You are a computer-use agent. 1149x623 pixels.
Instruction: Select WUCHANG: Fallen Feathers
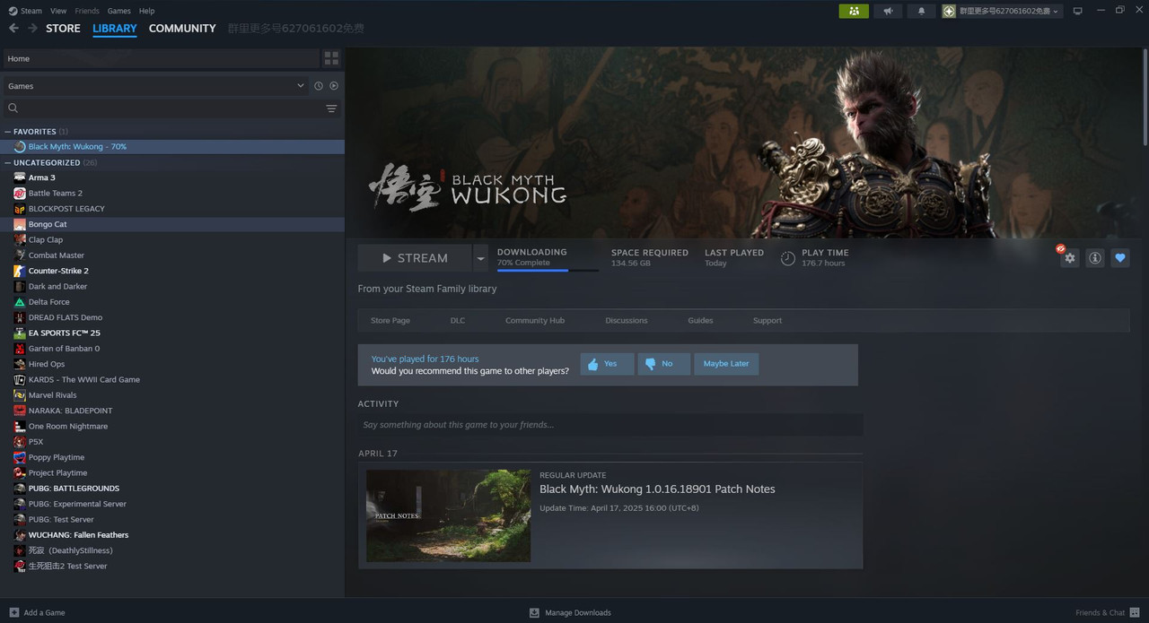point(172,535)
